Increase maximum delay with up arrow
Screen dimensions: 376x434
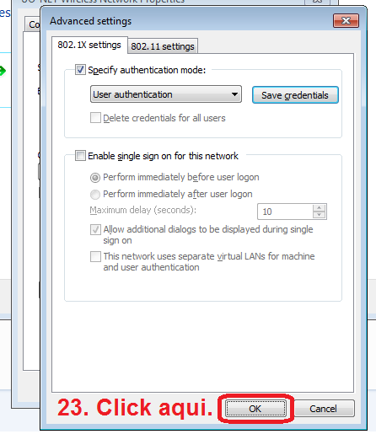click(x=320, y=208)
